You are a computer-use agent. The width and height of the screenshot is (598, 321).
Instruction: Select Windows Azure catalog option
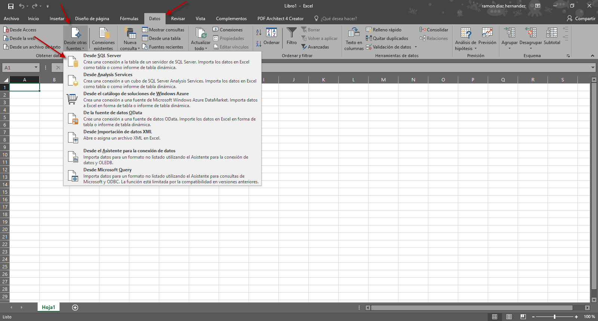coord(162,99)
